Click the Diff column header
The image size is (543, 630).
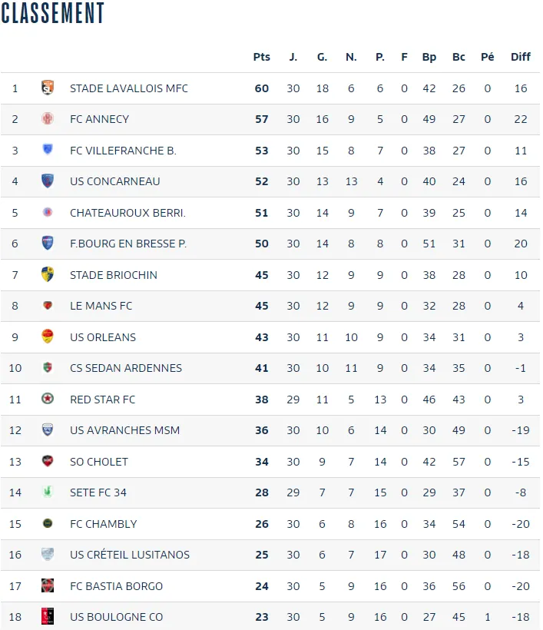point(521,57)
